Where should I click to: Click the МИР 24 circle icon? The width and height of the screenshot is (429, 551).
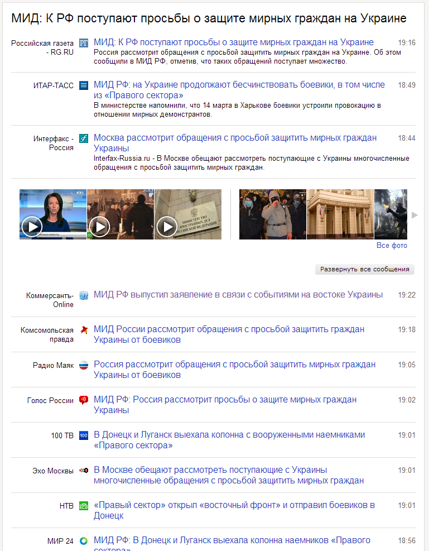pos(84,541)
